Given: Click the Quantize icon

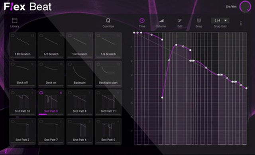Looking at the screenshot, I should coord(108,21).
